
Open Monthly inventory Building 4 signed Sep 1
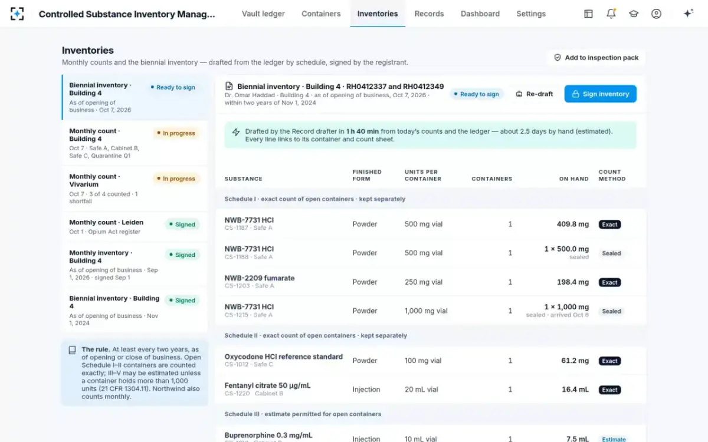point(135,265)
